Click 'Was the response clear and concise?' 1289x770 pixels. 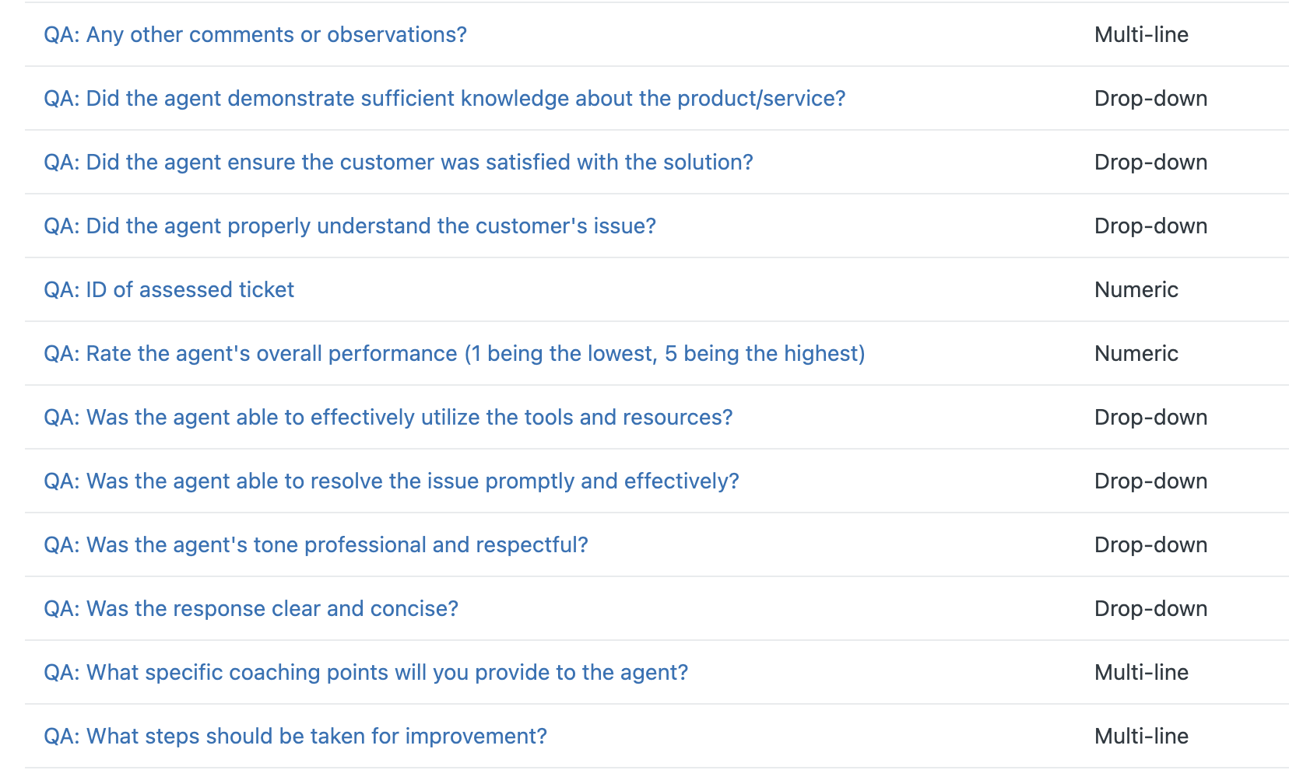coord(251,609)
